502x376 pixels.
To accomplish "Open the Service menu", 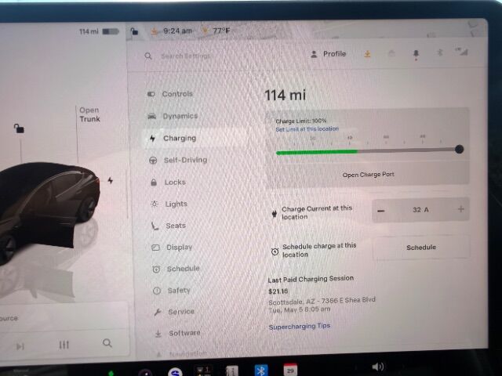I will pyautogui.click(x=181, y=312).
